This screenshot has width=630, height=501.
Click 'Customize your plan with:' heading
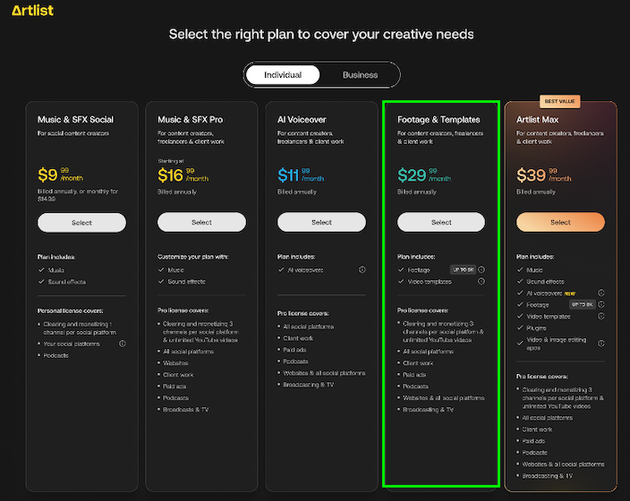(x=193, y=257)
